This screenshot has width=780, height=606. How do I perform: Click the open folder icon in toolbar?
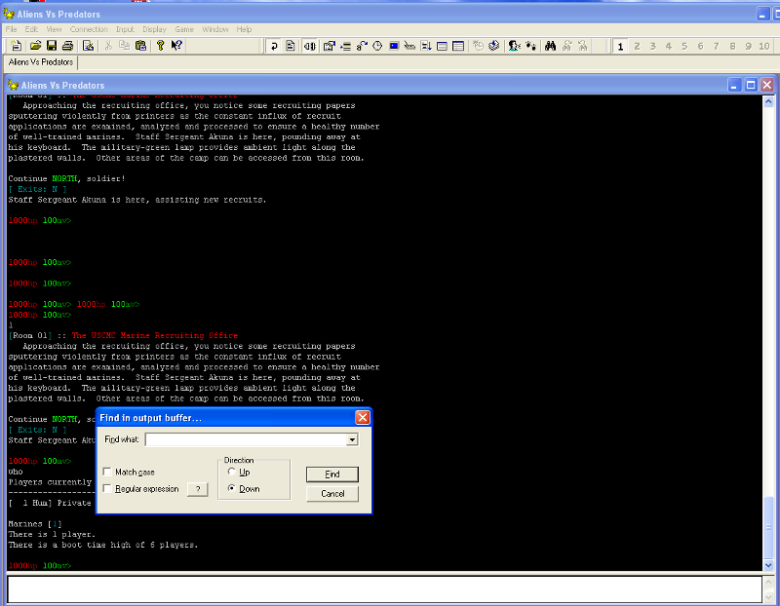[35, 46]
